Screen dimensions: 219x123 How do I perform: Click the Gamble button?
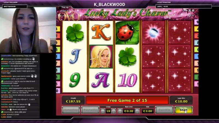coord(164,110)
